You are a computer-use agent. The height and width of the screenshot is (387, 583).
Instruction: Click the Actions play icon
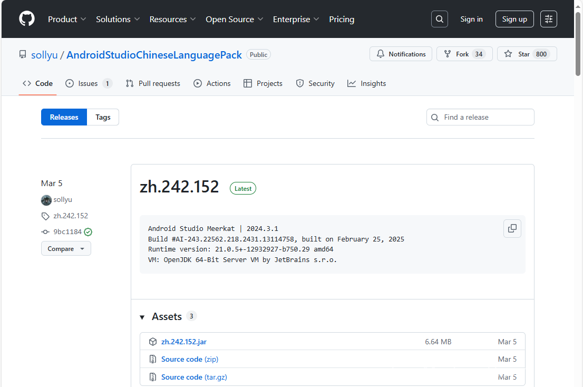click(x=198, y=83)
